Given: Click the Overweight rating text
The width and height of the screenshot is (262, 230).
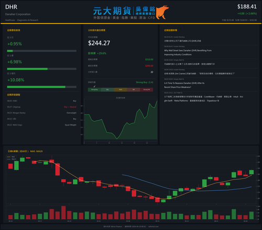Looking at the screenshot, I should [x=71, y=113].
